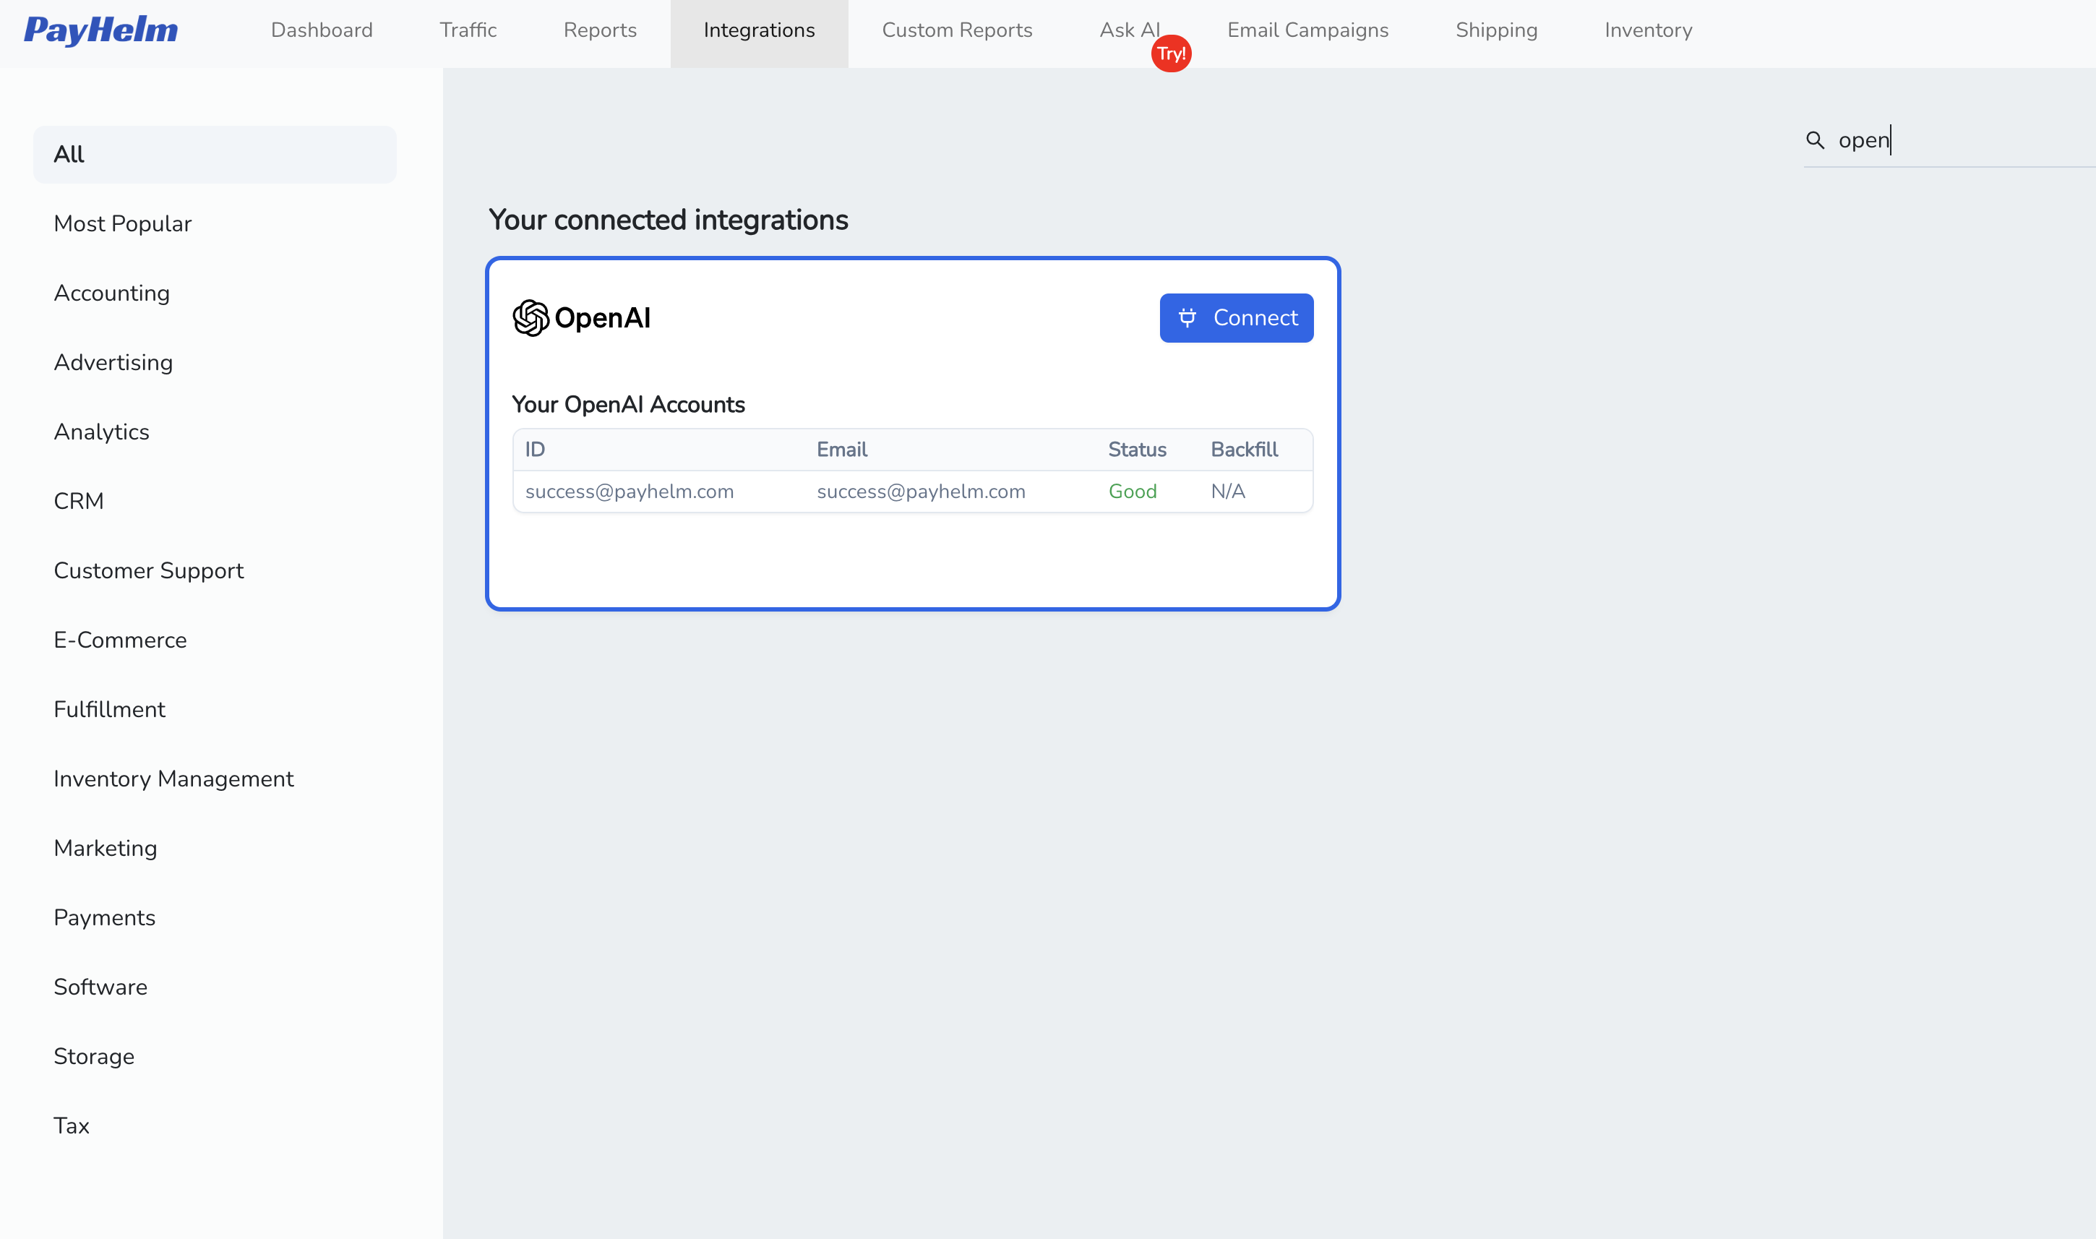Open the Inventory section
This screenshot has width=2096, height=1239.
[1647, 30]
